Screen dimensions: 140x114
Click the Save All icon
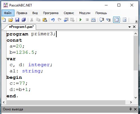coord(24,20)
